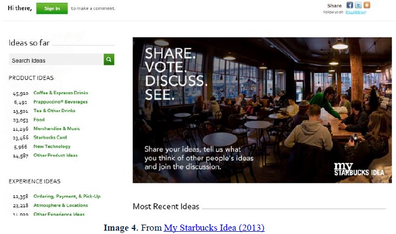Click the Ideas so far heading
Screen dimensions: 396x234
[29, 43]
